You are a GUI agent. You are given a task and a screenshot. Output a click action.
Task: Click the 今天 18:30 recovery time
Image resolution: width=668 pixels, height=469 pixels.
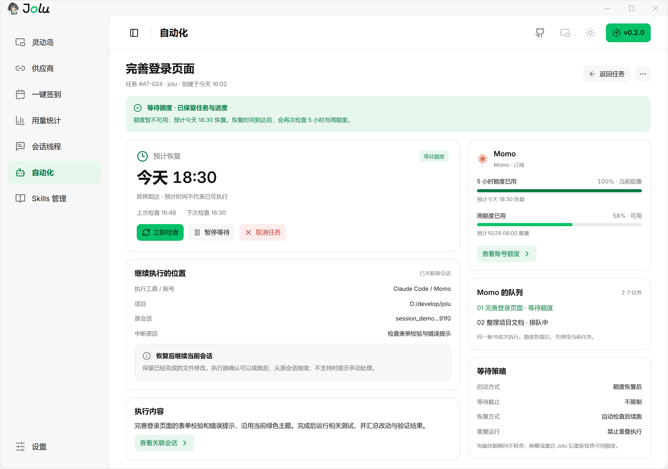177,177
